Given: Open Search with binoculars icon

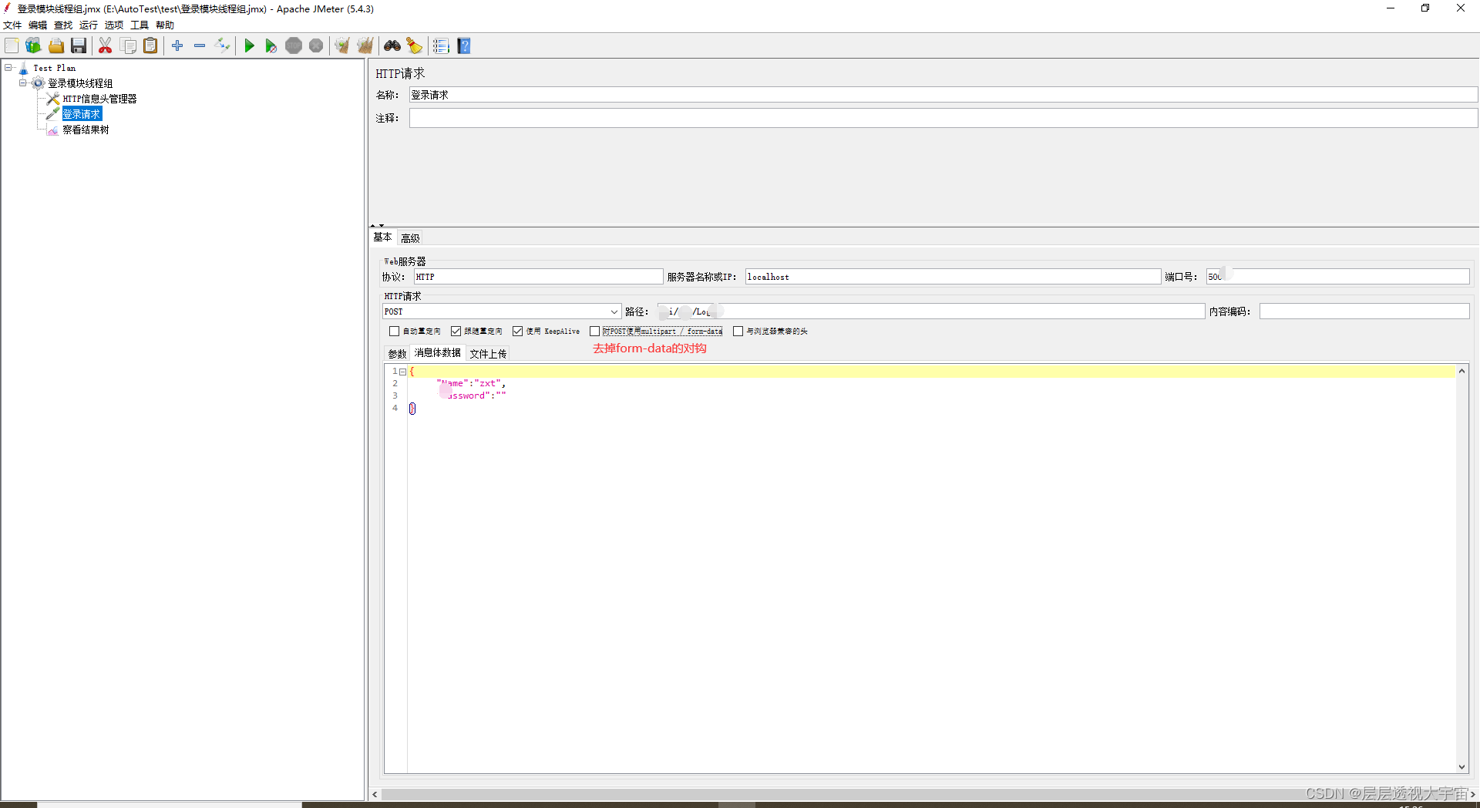Looking at the screenshot, I should click(392, 46).
